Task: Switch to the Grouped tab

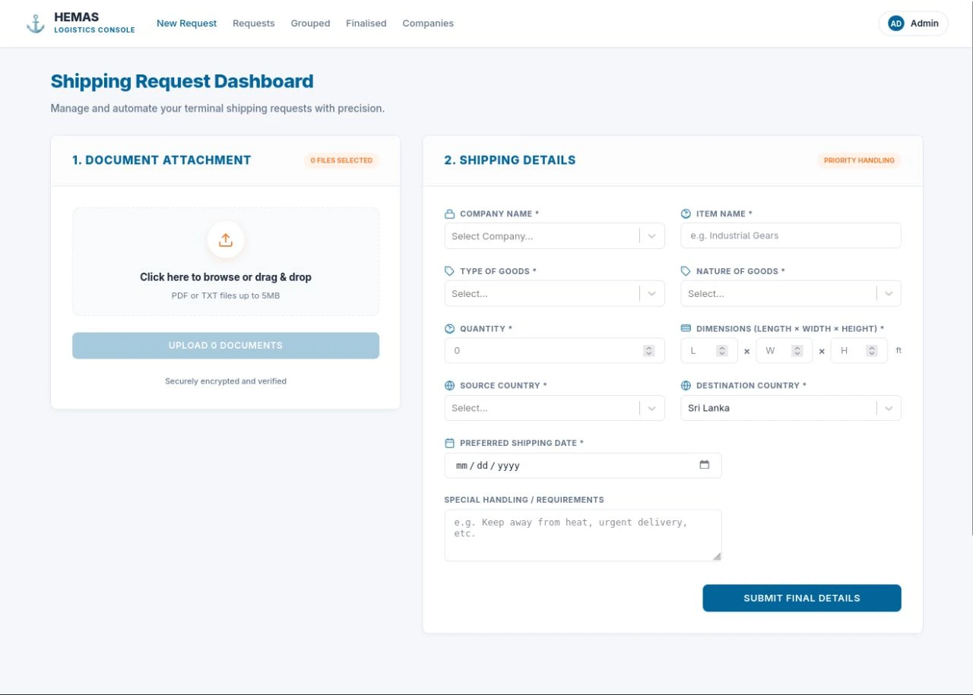Action: click(x=310, y=24)
